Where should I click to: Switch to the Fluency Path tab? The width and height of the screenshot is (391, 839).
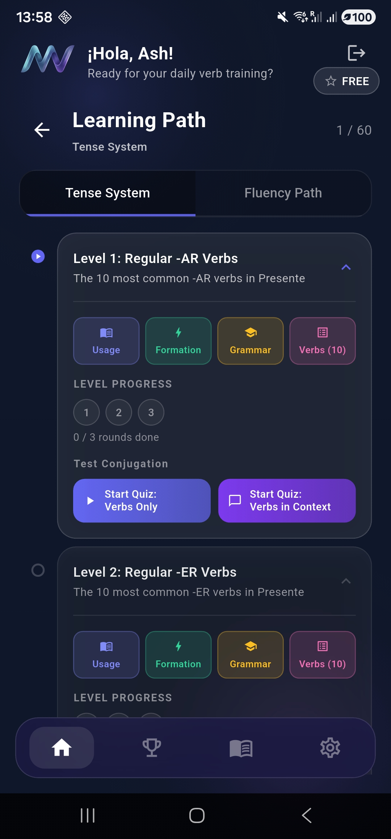click(283, 193)
